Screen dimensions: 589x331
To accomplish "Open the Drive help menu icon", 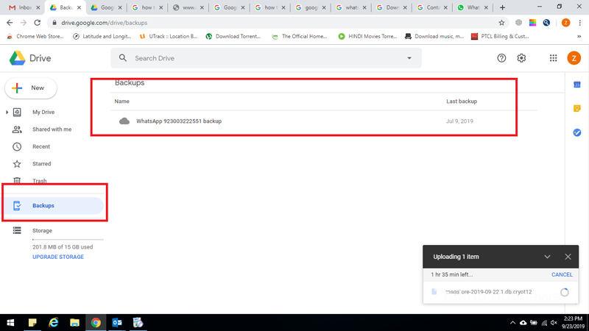I will click(x=501, y=58).
